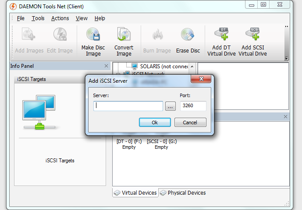Select the [DT - 0] (F:) Empty drive

click(x=129, y=144)
